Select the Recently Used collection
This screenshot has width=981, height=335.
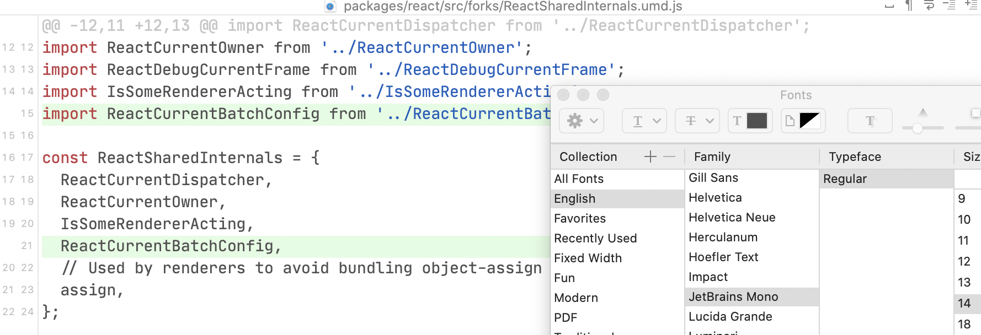tap(617, 238)
